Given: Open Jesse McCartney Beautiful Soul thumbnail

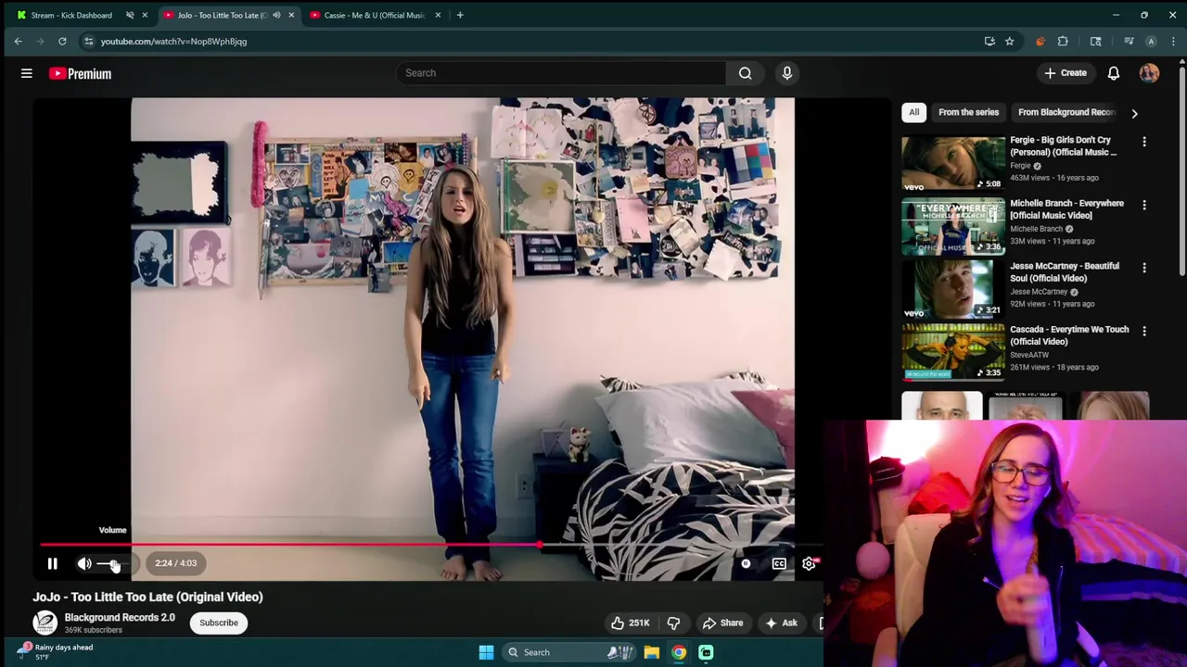Looking at the screenshot, I should tap(953, 289).
